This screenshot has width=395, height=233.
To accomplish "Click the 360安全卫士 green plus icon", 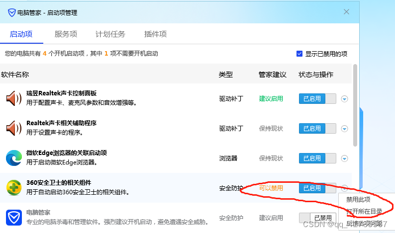I will click(14, 188).
